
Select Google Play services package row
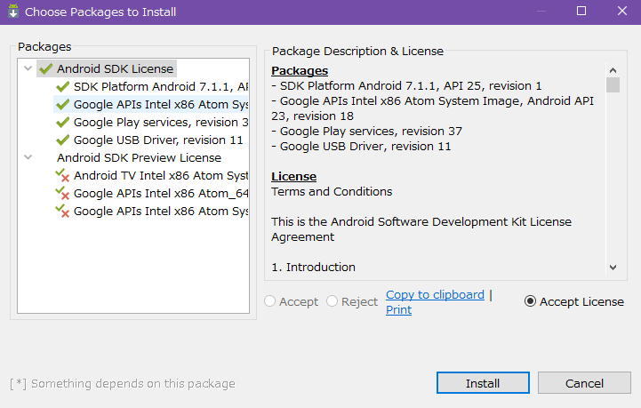pyautogui.click(x=152, y=123)
